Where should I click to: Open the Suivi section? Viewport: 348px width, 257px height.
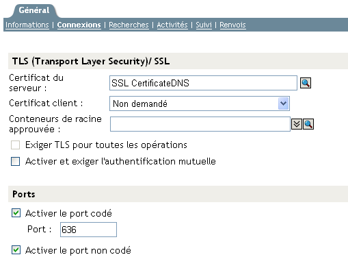point(204,25)
